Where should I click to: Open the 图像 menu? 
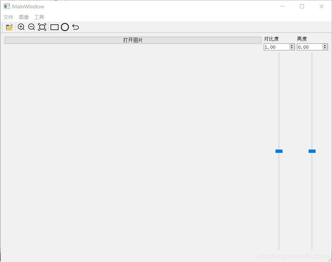(x=24, y=17)
